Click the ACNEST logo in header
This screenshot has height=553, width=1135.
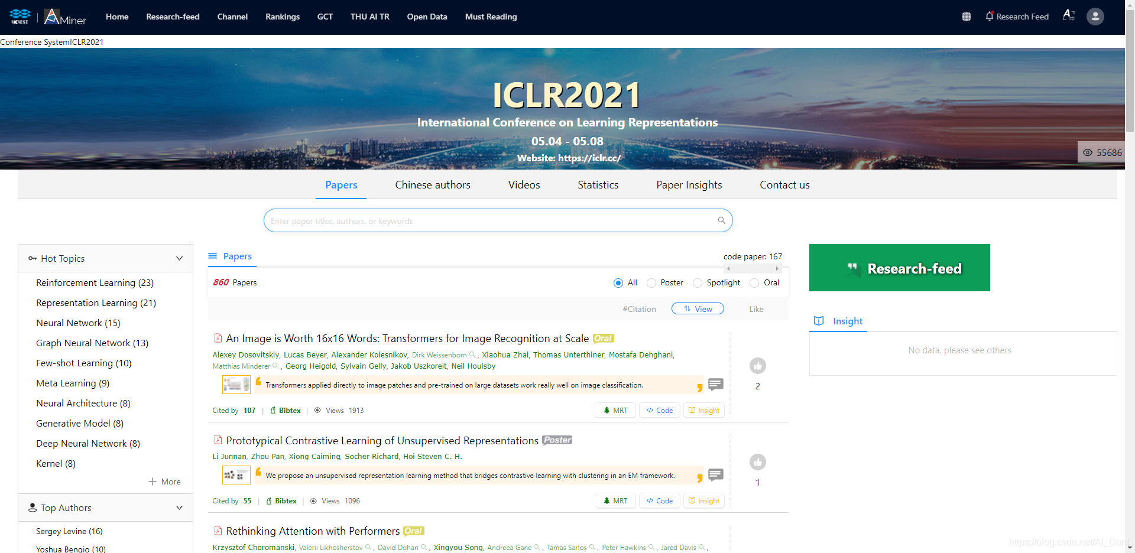pyautogui.click(x=20, y=17)
